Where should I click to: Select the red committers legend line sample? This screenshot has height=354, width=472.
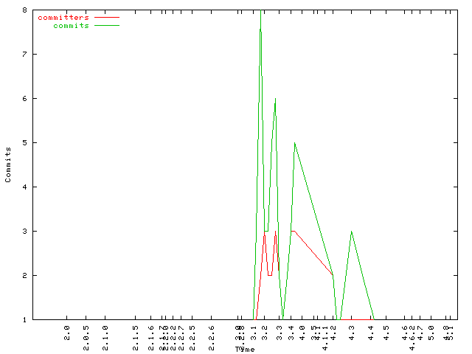pos(107,17)
